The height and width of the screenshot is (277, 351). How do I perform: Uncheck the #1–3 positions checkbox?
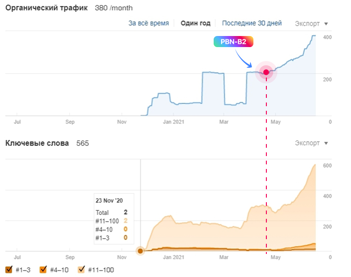[x=9, y=270]
